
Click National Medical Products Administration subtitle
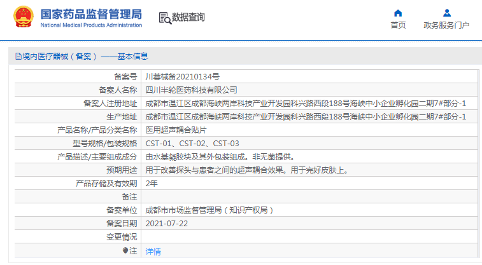91,25
